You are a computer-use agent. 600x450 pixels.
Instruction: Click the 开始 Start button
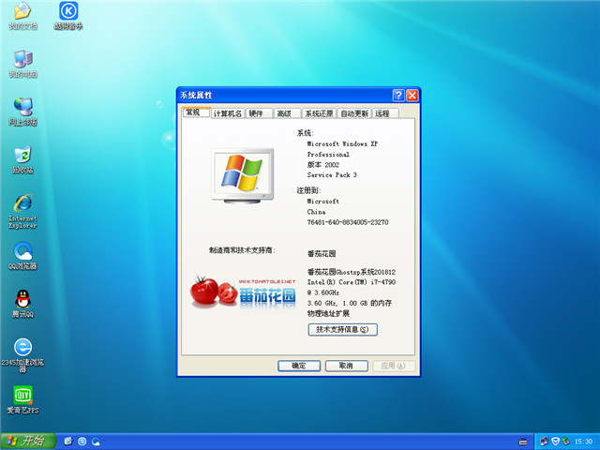(x=27, y=442)
